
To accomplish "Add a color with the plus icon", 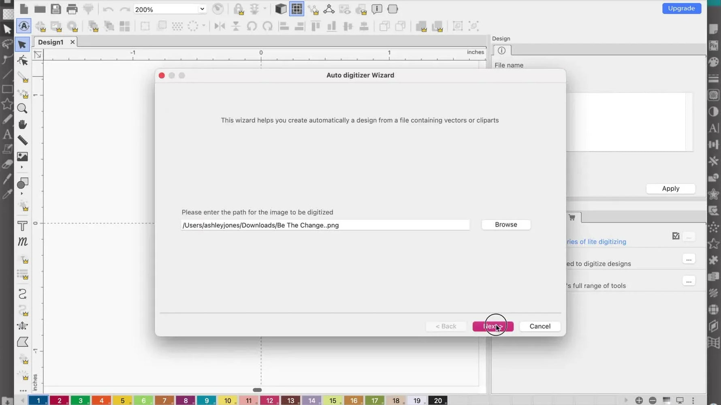I will [x=639, y=400].
